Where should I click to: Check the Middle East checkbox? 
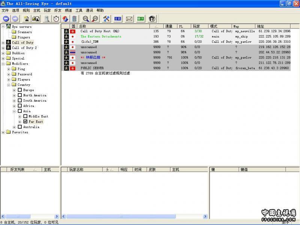click(25, 116)
